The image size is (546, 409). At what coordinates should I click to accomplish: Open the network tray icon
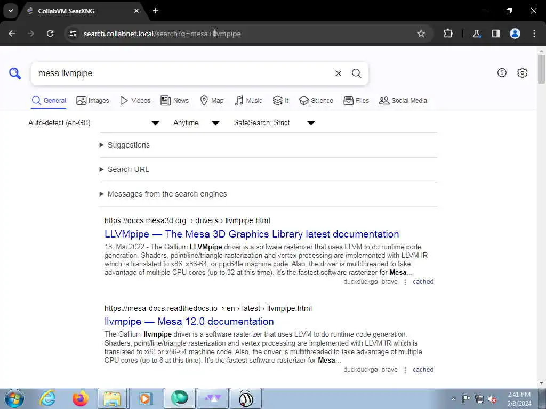pyautogui.click(x=479, y=399)
